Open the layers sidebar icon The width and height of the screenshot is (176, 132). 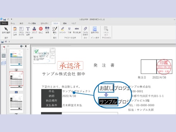[x=4, y=63]
